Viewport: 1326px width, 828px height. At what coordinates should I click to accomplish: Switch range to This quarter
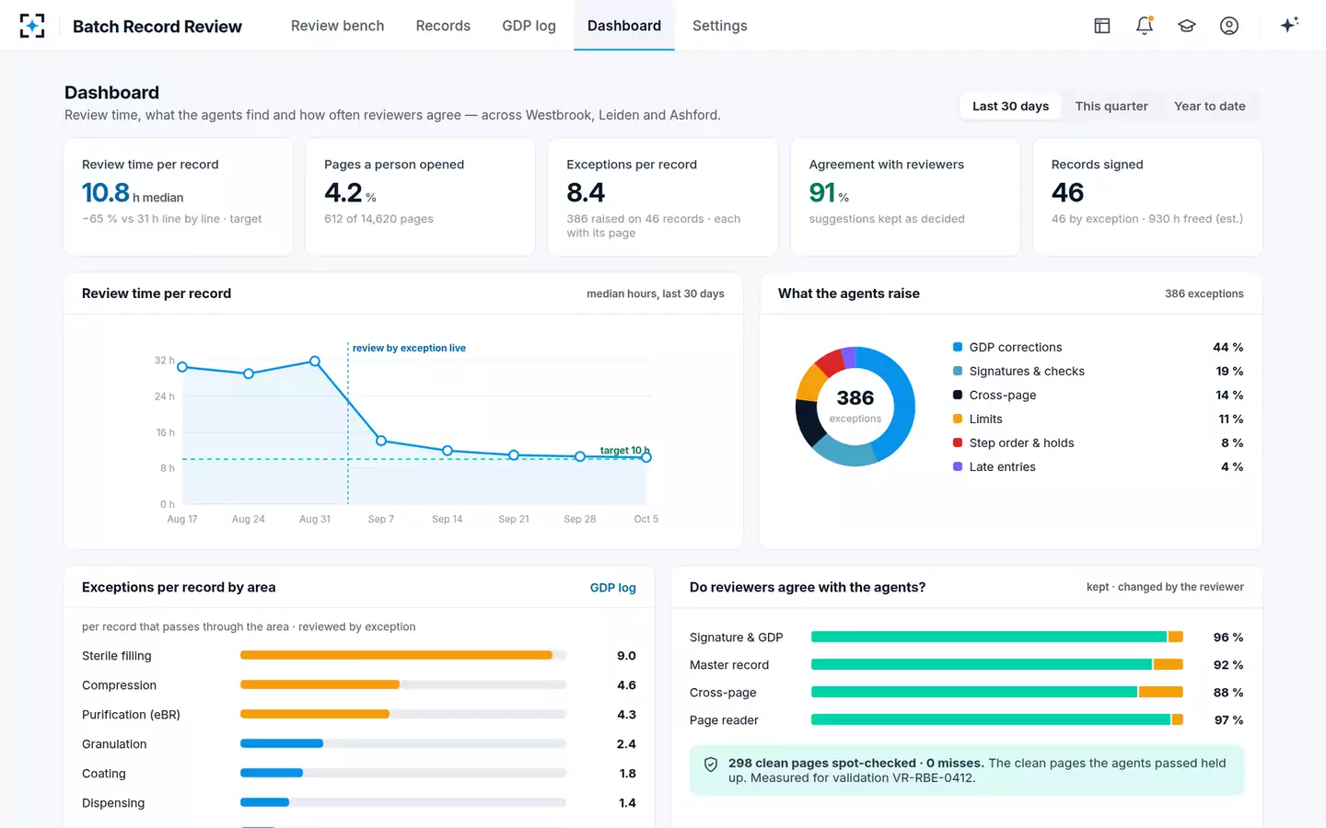pos(1111,106)
